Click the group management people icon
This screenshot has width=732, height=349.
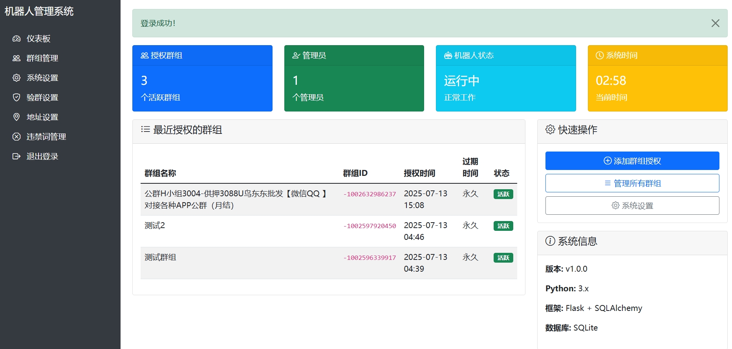click(16, 58)
